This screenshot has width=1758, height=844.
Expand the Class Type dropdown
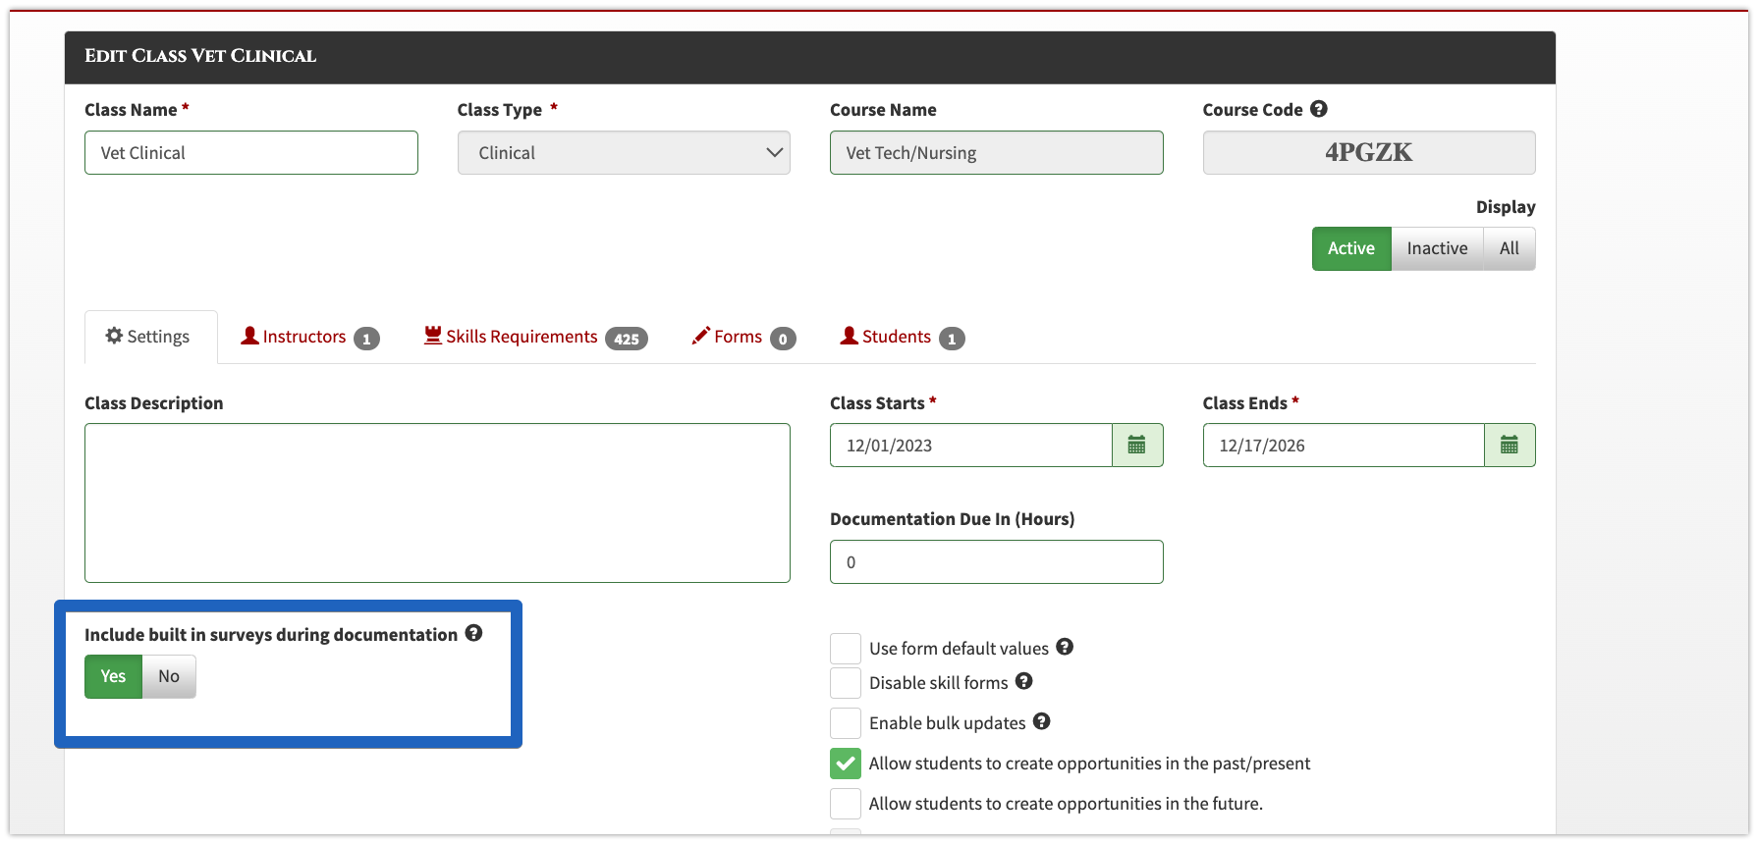pos(624,153)
